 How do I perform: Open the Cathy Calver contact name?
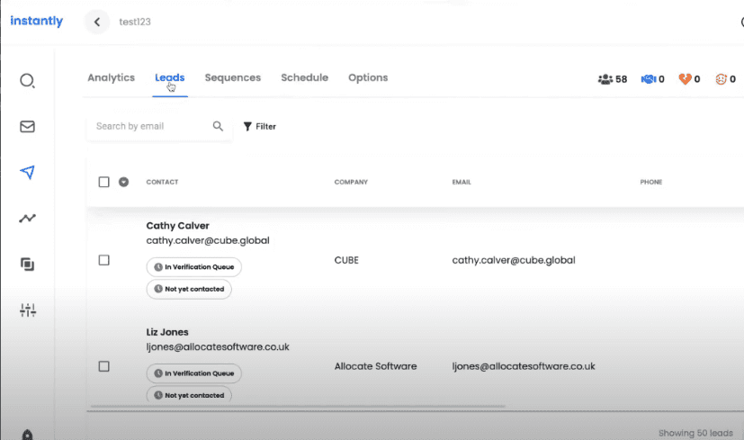177,226
